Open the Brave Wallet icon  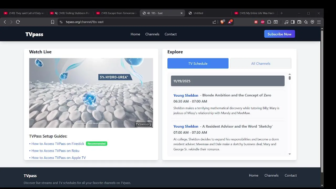(299, 22)
